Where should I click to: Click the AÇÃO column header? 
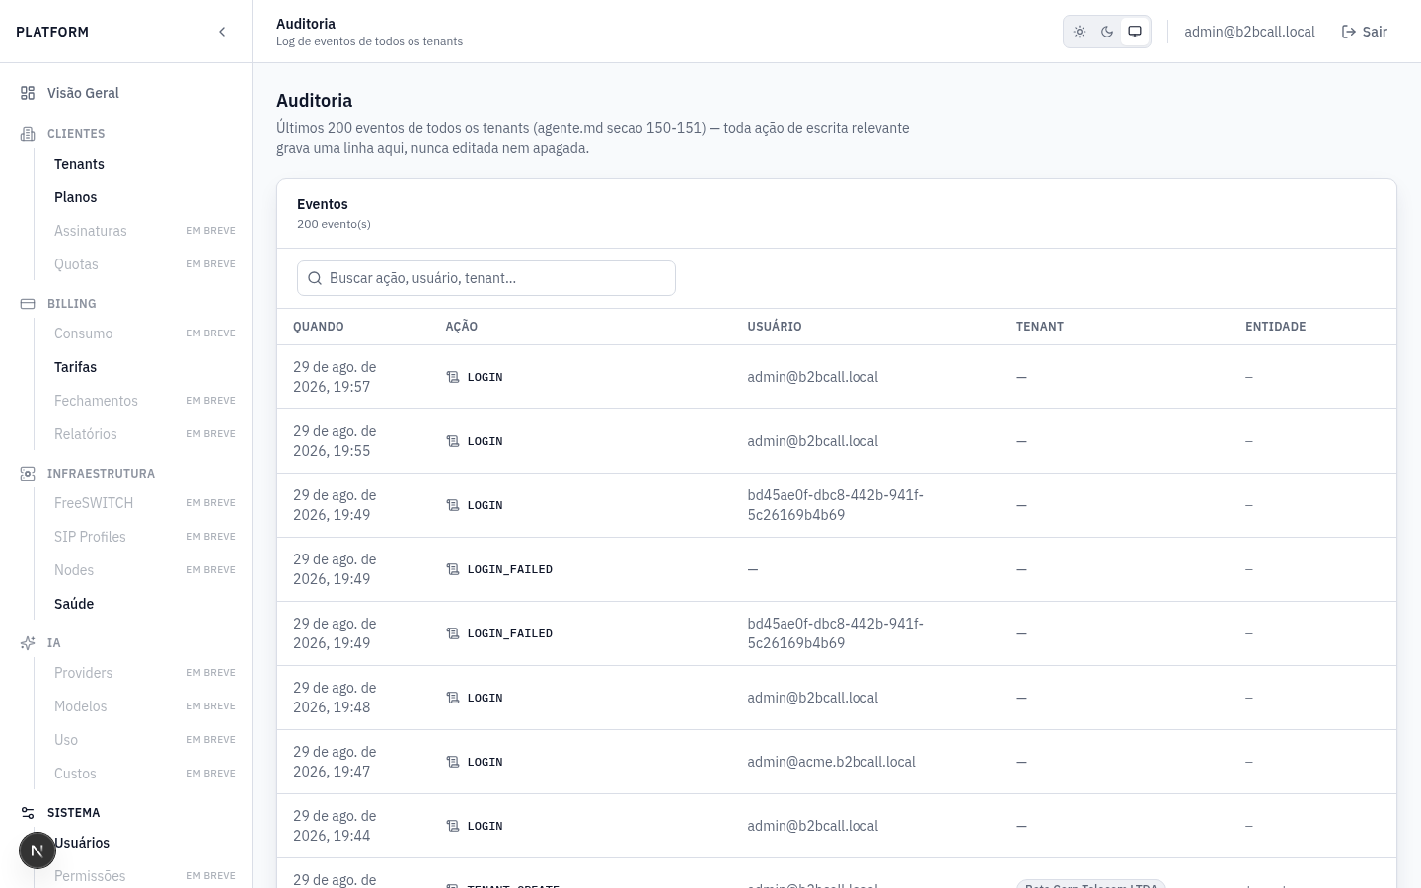click(461, 327)
